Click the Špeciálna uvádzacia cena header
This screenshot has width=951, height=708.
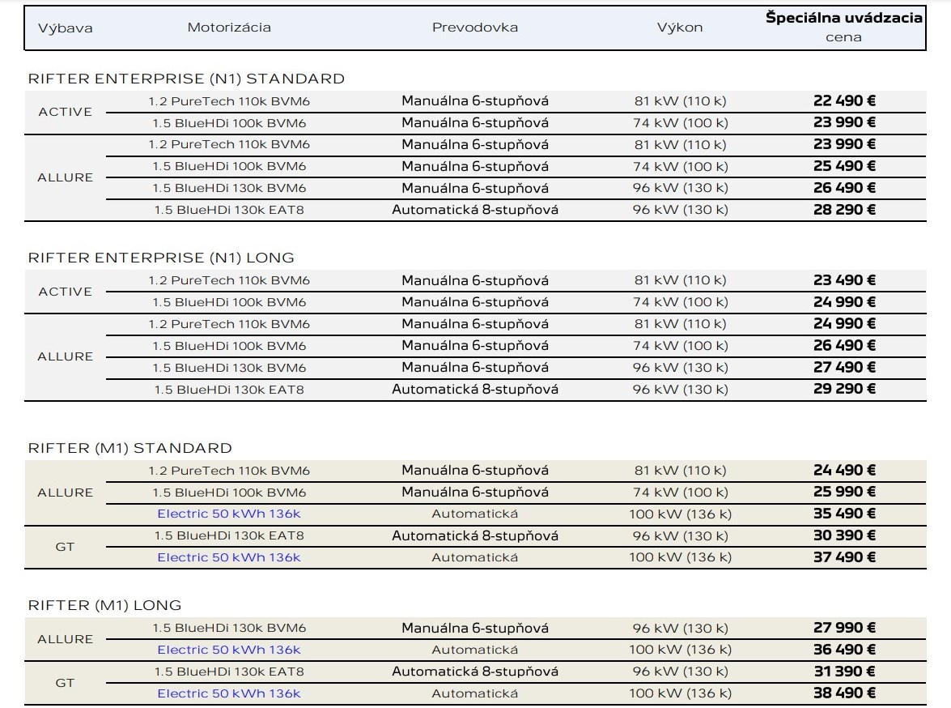(843, 27)
